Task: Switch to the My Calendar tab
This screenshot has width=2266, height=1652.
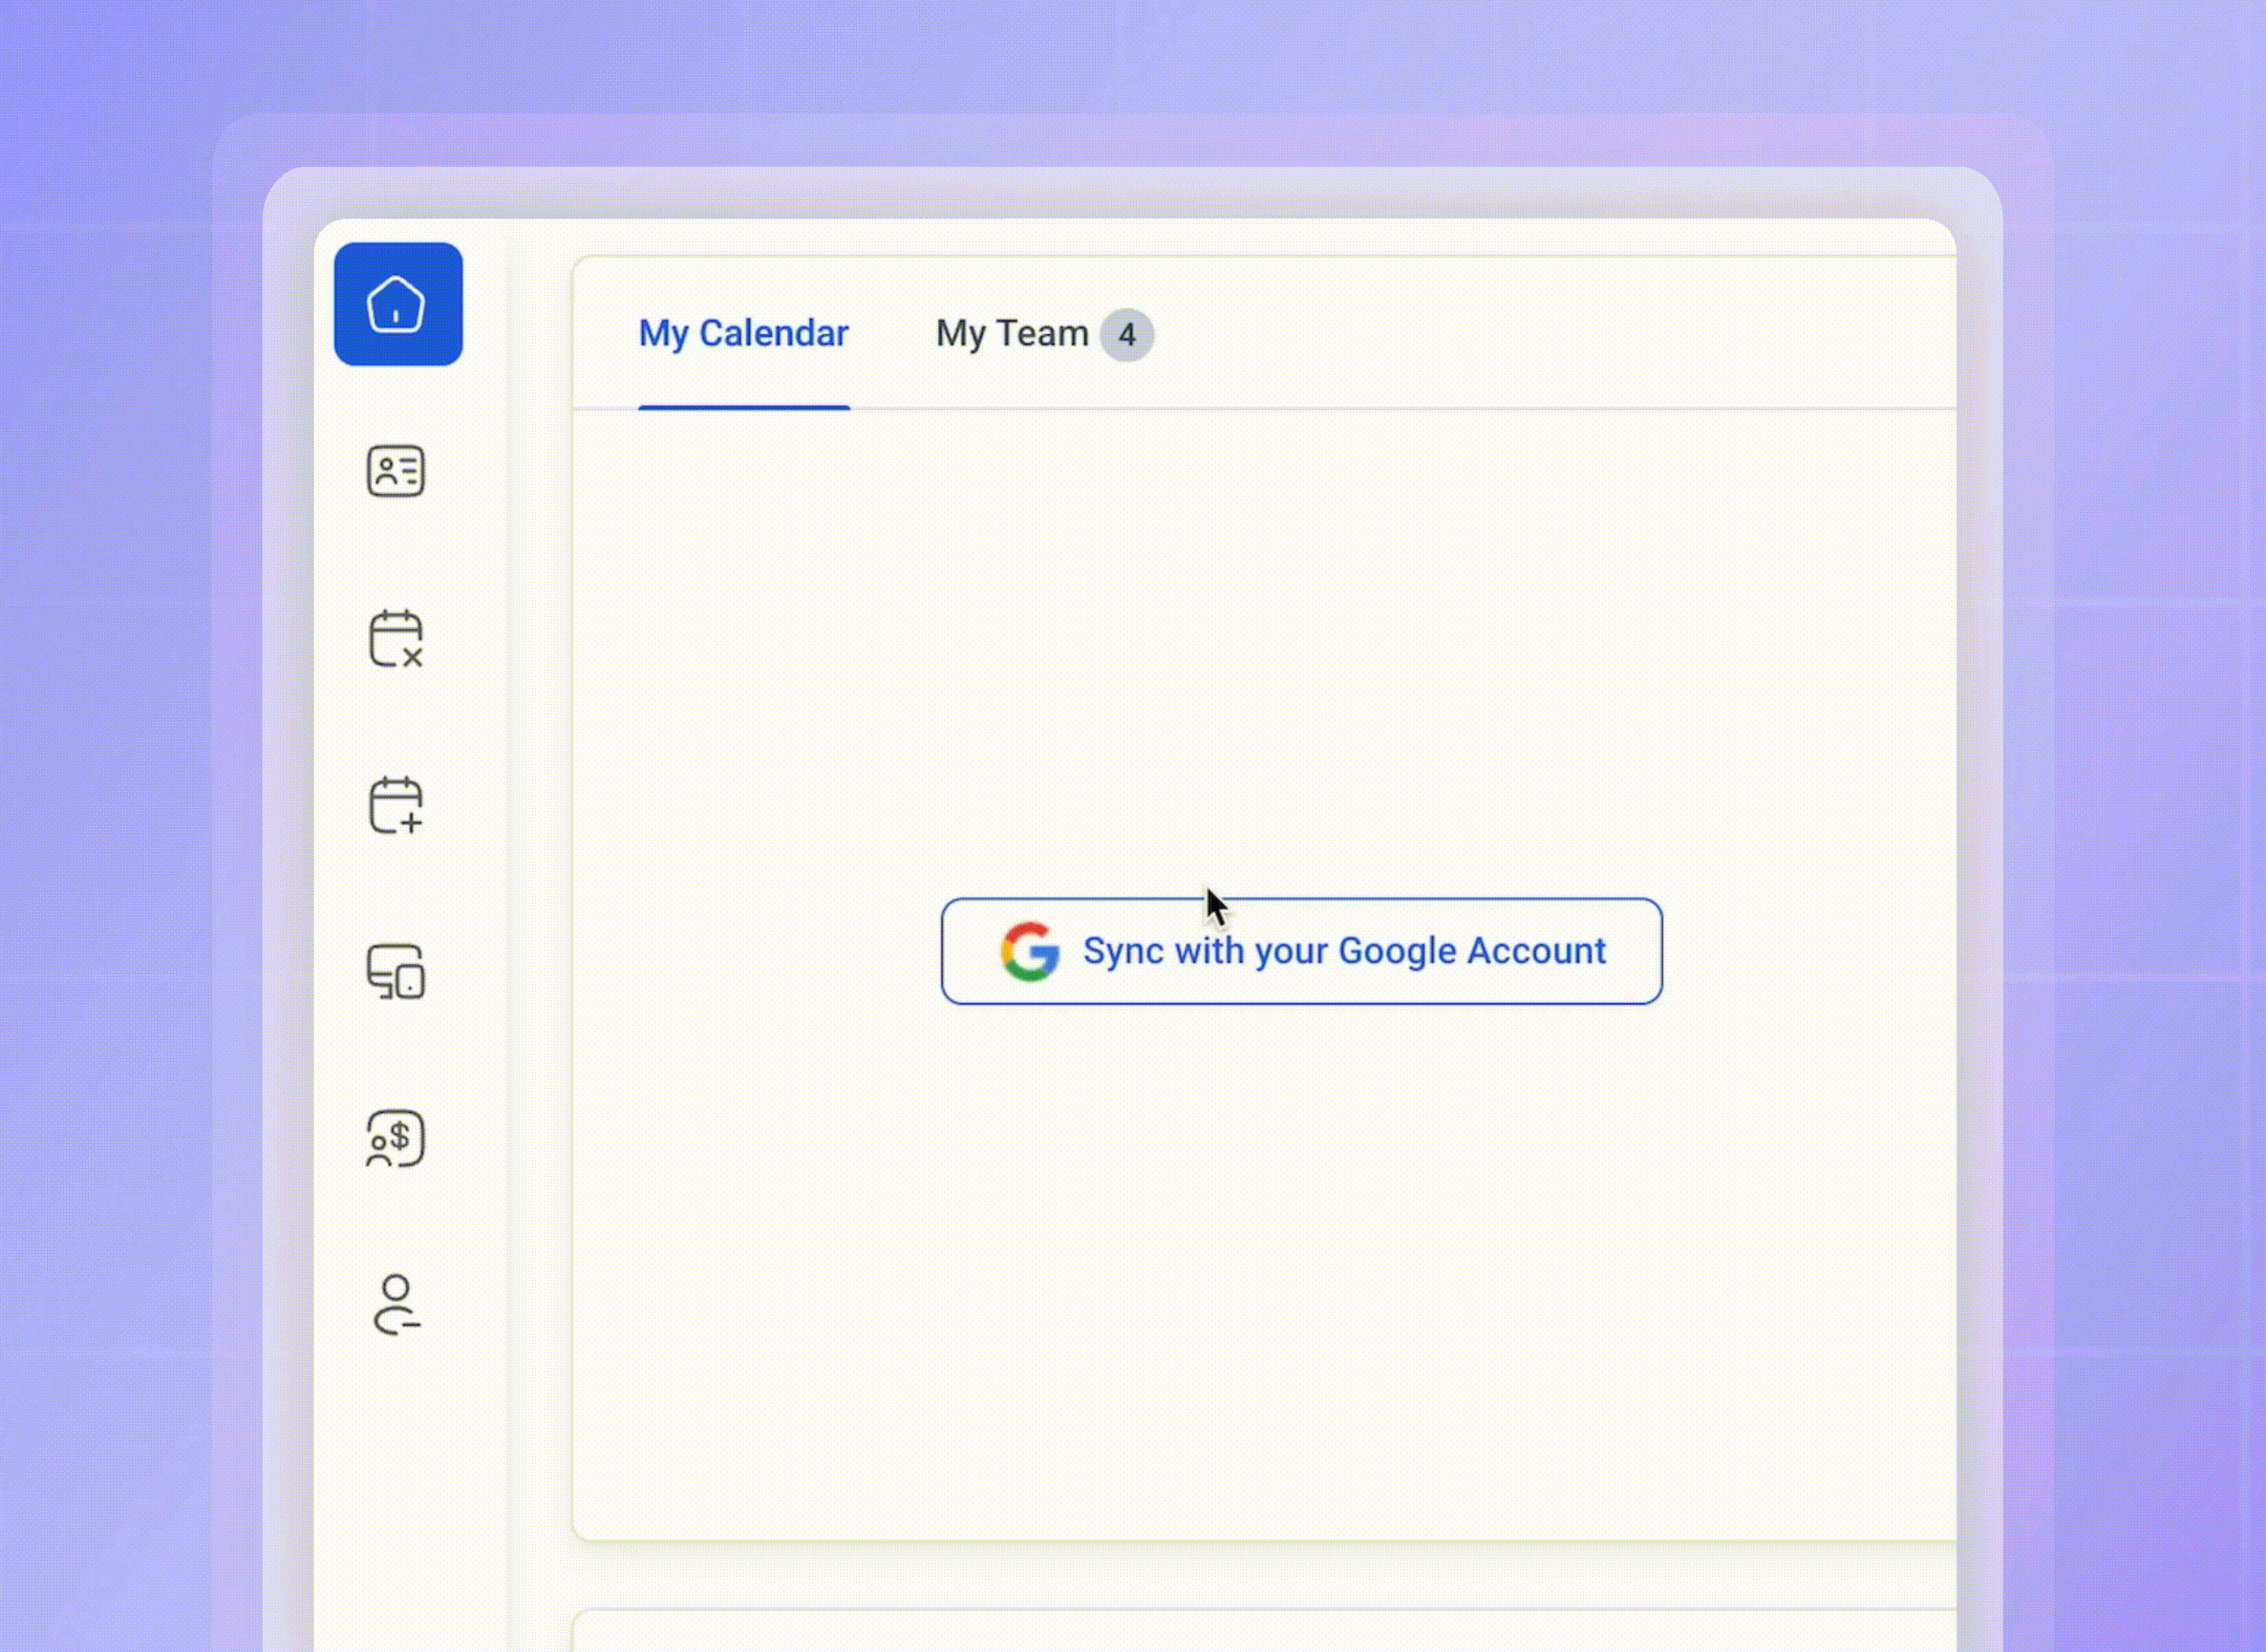Action: (x=743, y=333)
